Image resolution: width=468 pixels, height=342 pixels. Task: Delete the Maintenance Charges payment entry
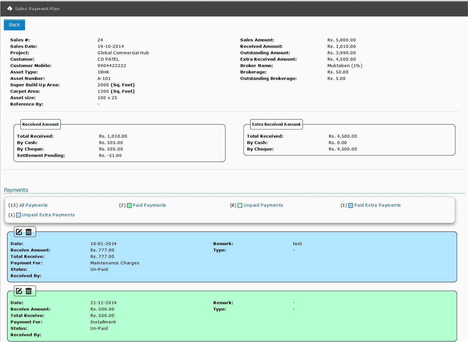[29, 232]
